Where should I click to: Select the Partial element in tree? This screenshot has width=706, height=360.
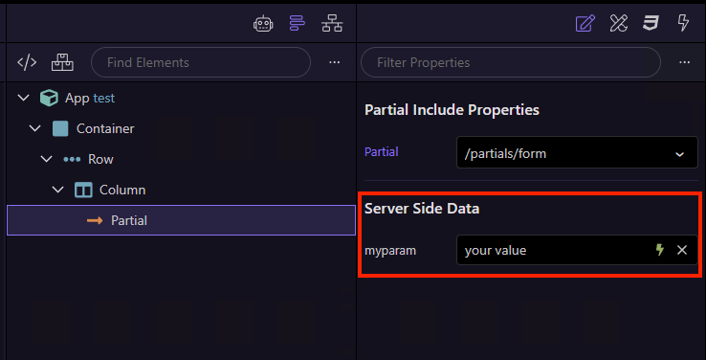click(x=181, y=220)
